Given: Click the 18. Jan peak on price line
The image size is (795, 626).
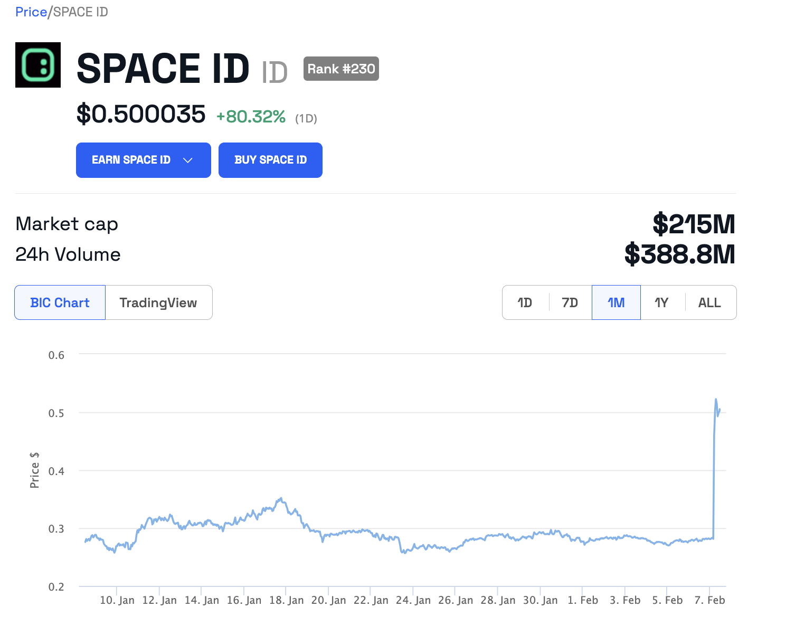Looking at the screenshot, I should tap(281, 498).
